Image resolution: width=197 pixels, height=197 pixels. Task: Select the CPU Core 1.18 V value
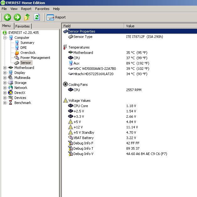[131, 106]
